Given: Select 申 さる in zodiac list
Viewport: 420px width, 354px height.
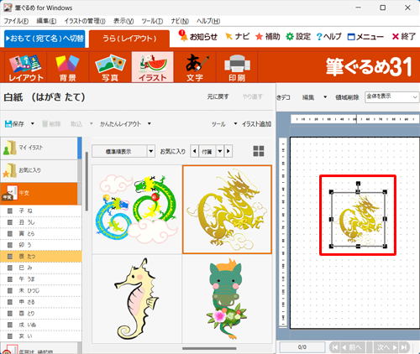Looking at the screenshot, I should [41, 302].
